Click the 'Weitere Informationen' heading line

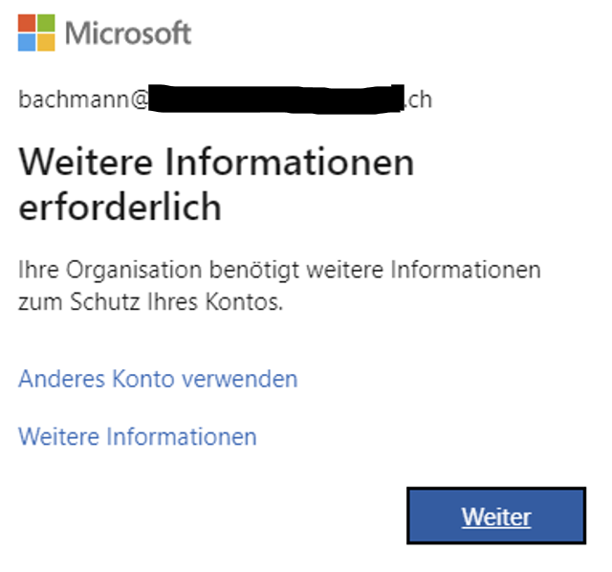click(216, 162)
